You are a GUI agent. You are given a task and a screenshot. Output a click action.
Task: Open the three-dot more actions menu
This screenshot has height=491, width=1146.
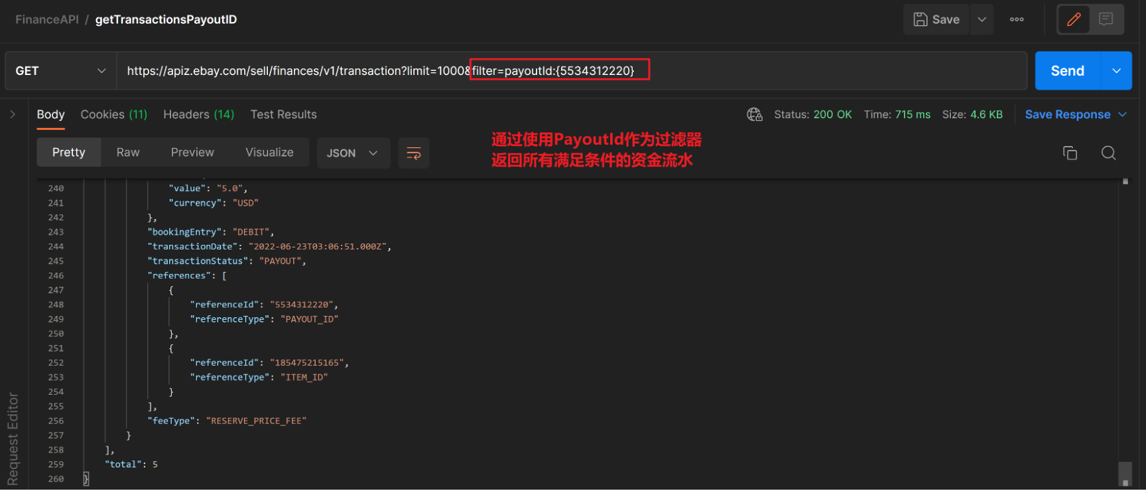point(1017,19)
